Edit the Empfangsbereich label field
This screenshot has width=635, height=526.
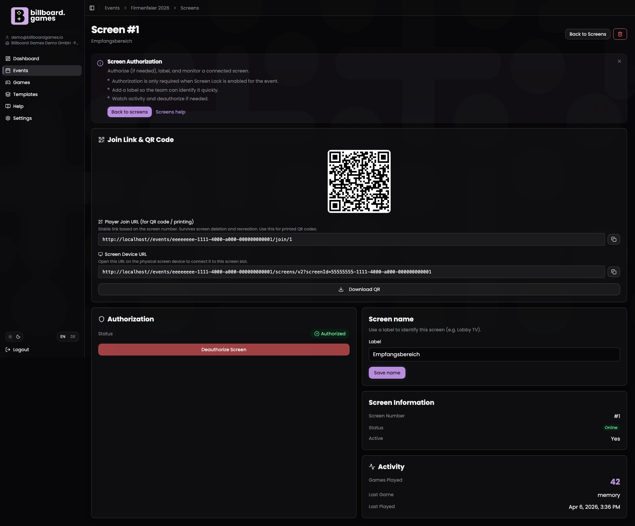[x=494, y=354]
